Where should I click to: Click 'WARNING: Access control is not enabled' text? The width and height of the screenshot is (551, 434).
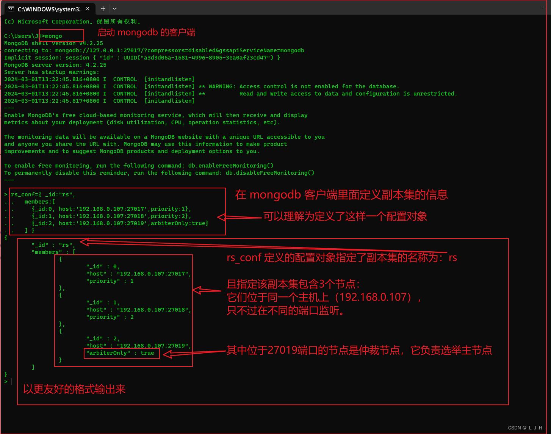[x=304, y=86]
